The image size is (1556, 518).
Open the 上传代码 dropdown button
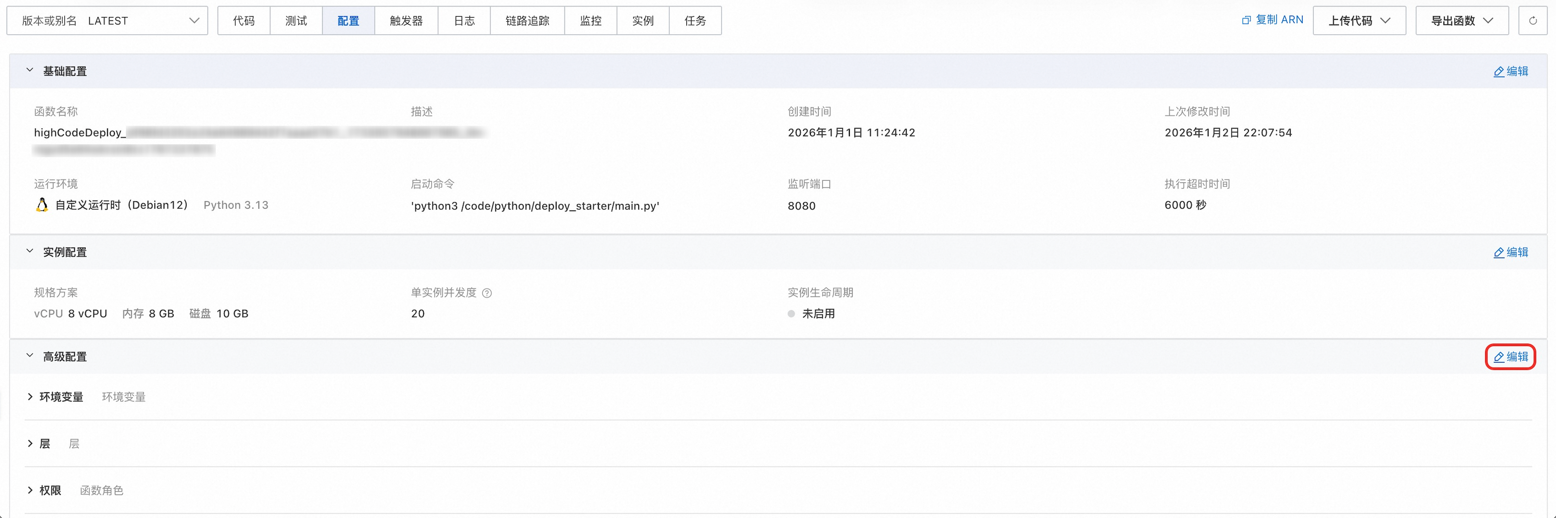click(x=1359, y=20)
